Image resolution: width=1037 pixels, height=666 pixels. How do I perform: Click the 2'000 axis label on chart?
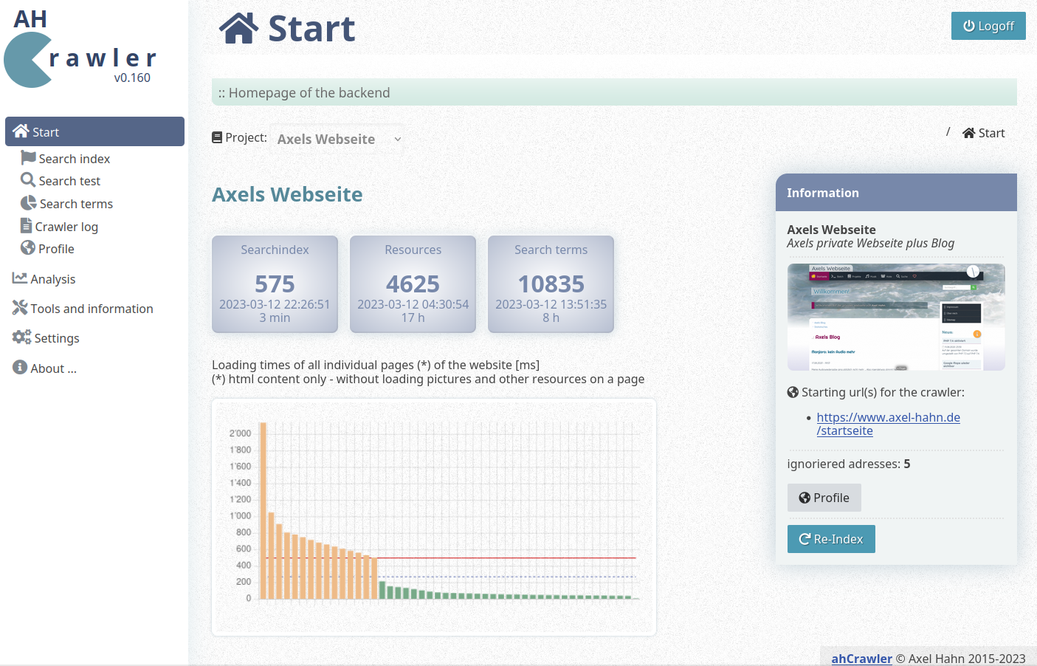click(240, 433)
